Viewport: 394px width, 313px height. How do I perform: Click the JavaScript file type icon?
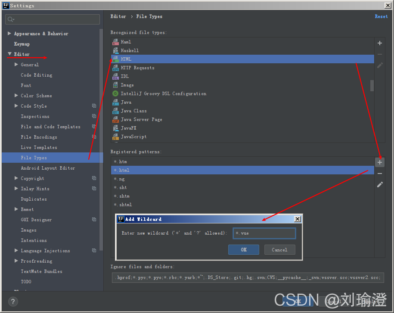click(115, 136)
